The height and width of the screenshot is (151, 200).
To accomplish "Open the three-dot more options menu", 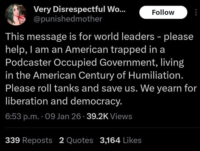I will tap(196, 12).
